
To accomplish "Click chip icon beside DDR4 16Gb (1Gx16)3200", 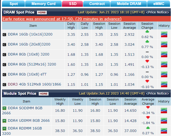I will tap(4, 34).
